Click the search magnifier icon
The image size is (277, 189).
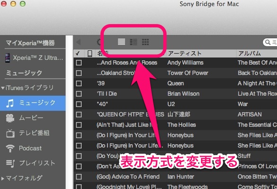[x=268, y=42]
